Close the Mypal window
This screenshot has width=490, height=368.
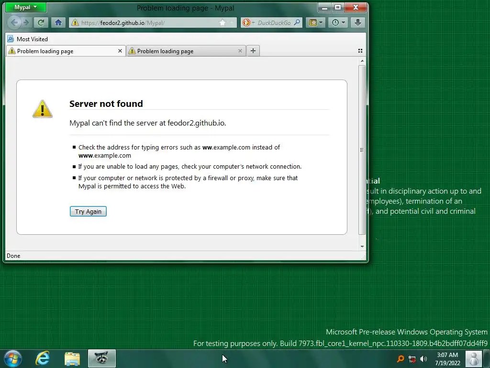point(356,7)
